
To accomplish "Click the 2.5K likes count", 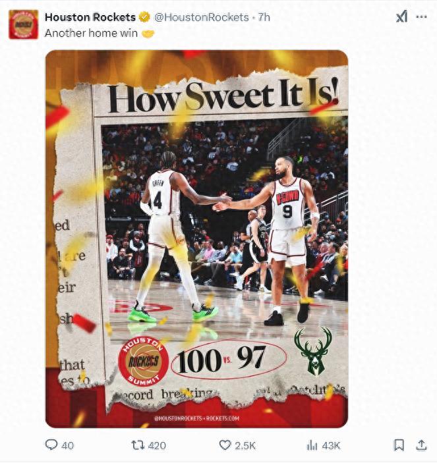I will point(245,445).
